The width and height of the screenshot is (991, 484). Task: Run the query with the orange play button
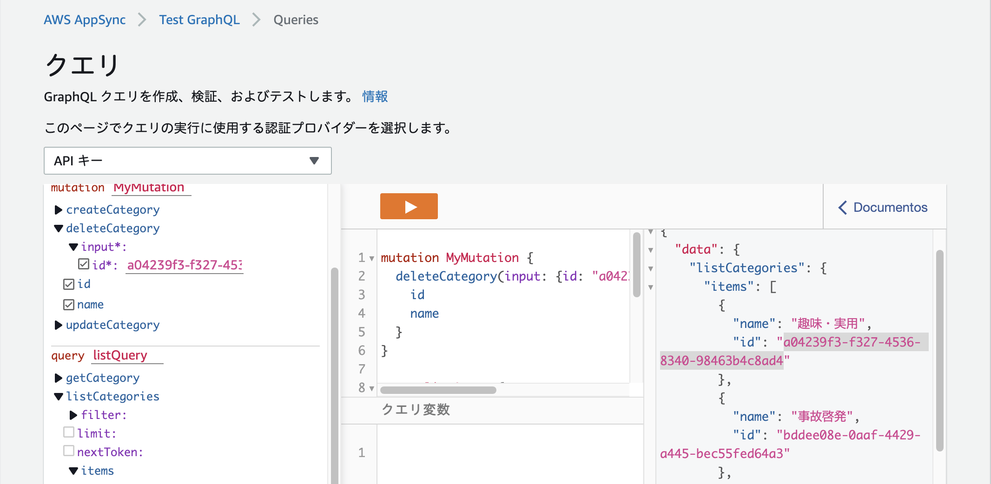(409, 206)
